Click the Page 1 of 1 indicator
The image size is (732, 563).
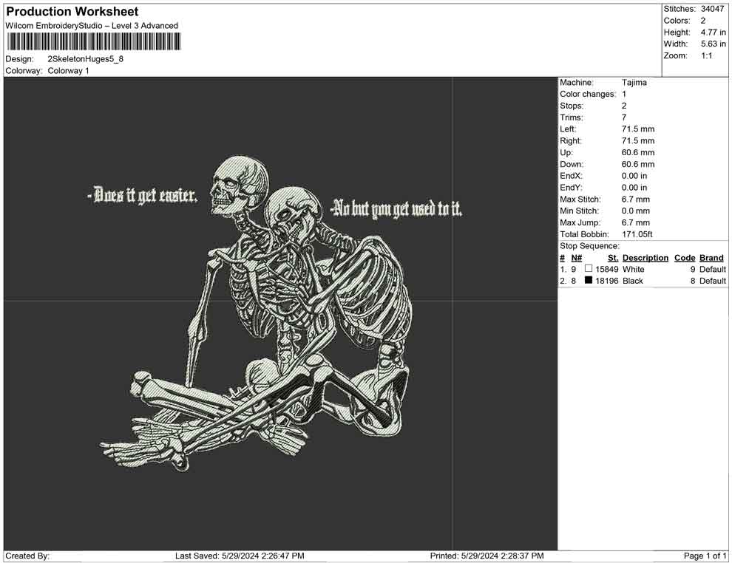point(705,556)
